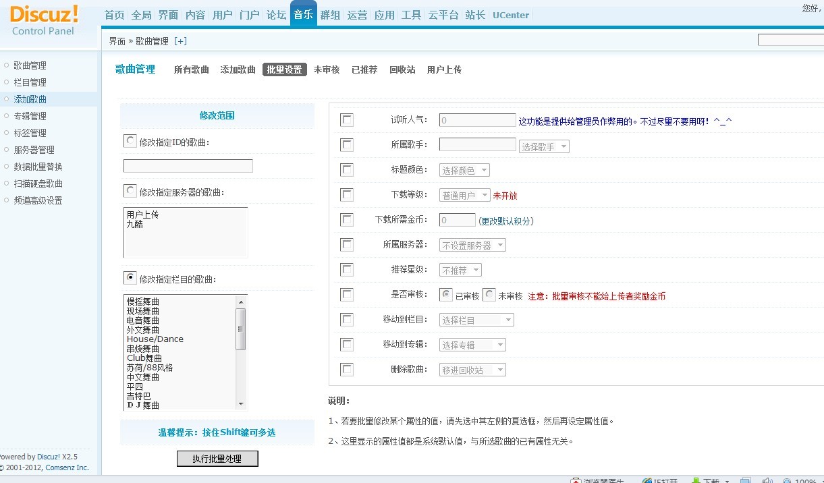Image resolution: width=824 pixels, height=483 pixels.
Task: Select House/Dance in the category list
Action: [155, 339]
